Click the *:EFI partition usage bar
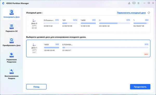 pos(70,23)
